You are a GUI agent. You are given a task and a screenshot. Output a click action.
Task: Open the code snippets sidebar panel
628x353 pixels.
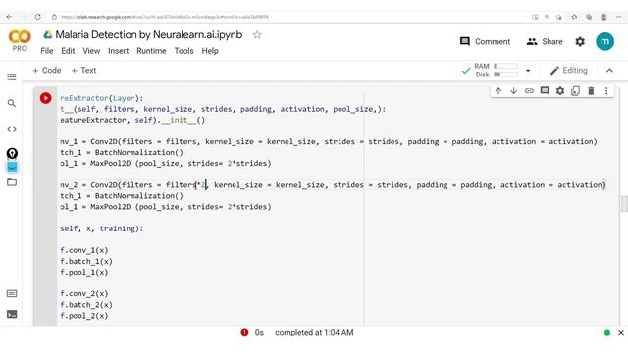click(12, 129)
